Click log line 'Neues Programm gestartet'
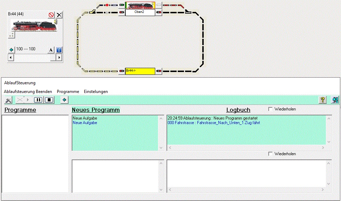This screenshot has height=201, width=341. tap(212, 118)
